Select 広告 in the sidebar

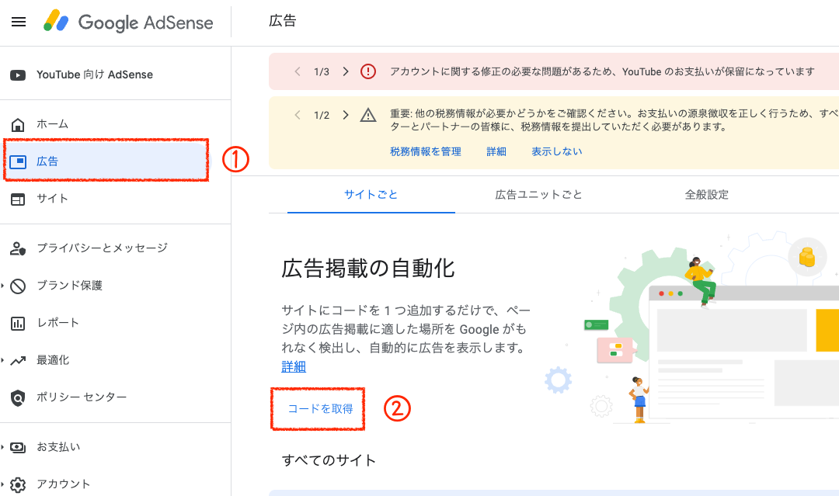[x=106, y=161]
